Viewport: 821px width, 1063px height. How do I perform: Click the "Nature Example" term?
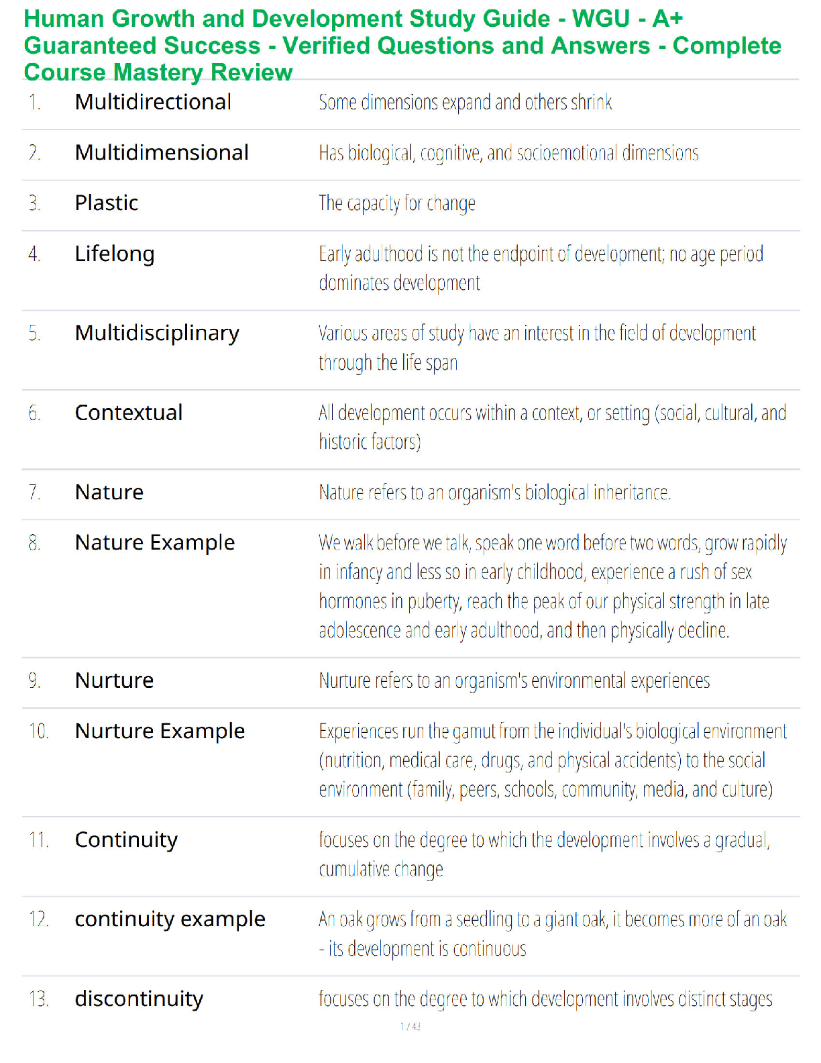tap(155, 542)
